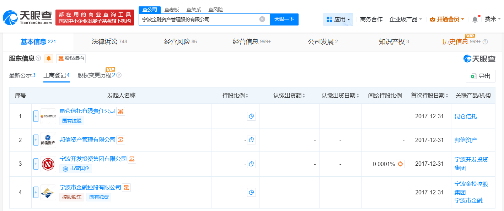Click the notification bell beside 费米
Image resolution: width=504 pixels, height=211 pixels.
coord(474,19)
